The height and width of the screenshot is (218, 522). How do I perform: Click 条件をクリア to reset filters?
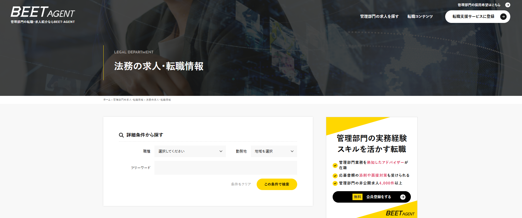[x=241, y=184]
